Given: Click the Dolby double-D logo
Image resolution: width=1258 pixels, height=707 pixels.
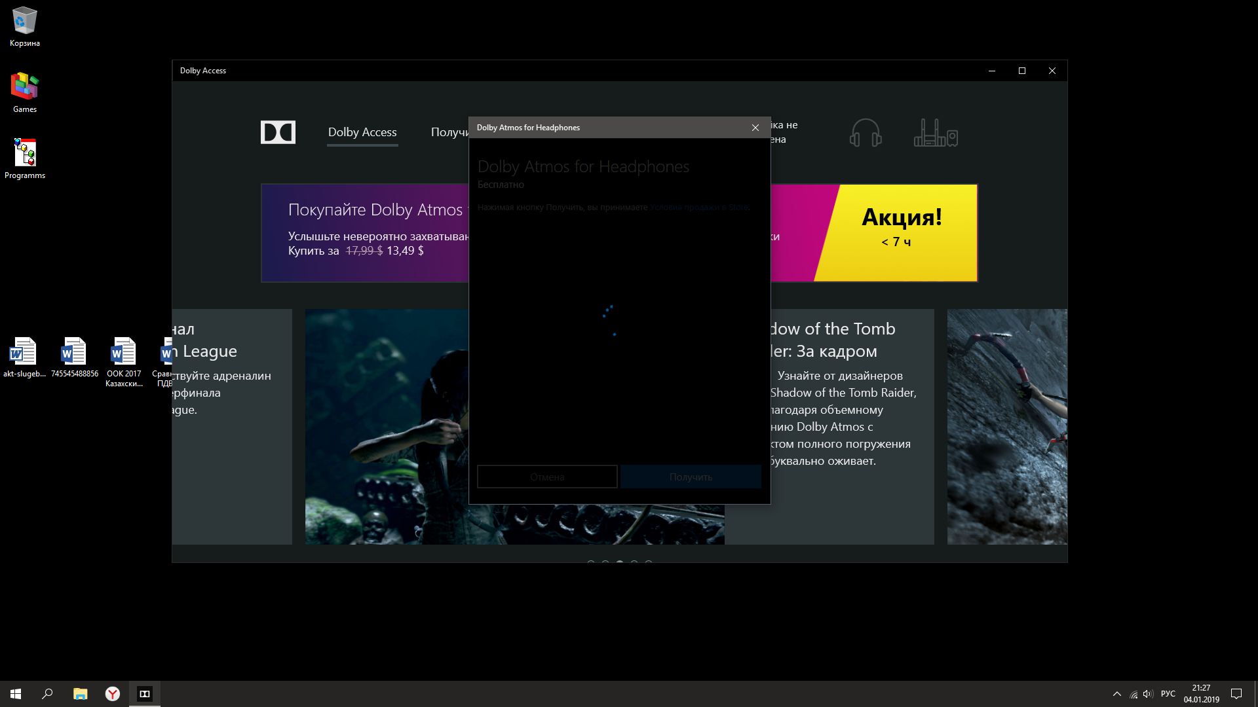Looking at the screenshot, I should pos(278,132).
